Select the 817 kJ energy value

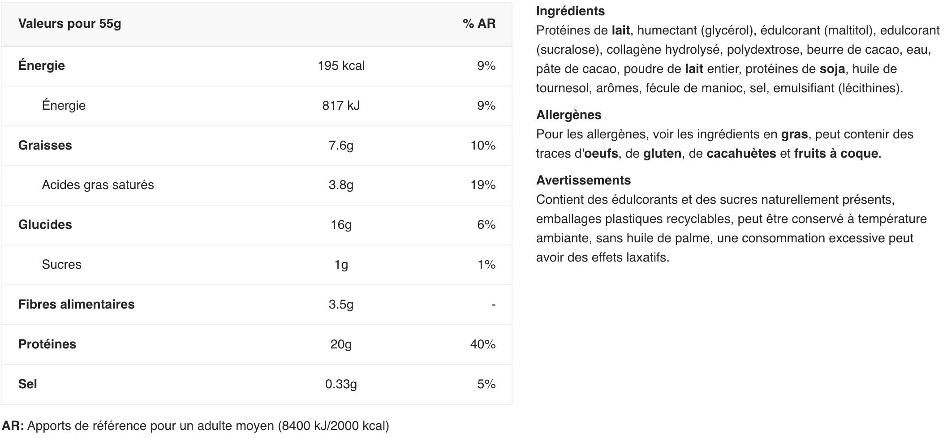(341, 106)
